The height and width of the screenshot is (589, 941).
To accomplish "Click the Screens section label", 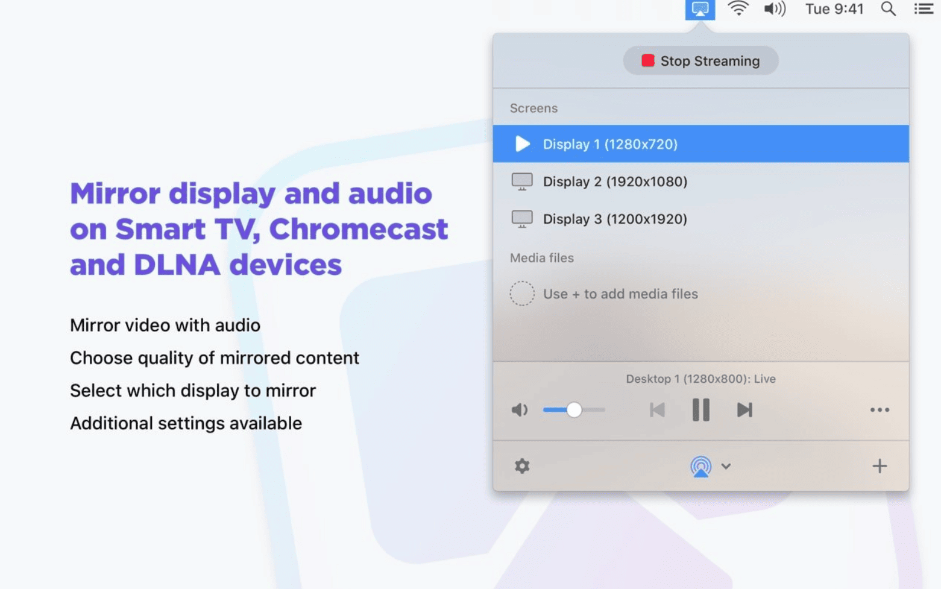I will pyautogui.click(x=533, y=108).
